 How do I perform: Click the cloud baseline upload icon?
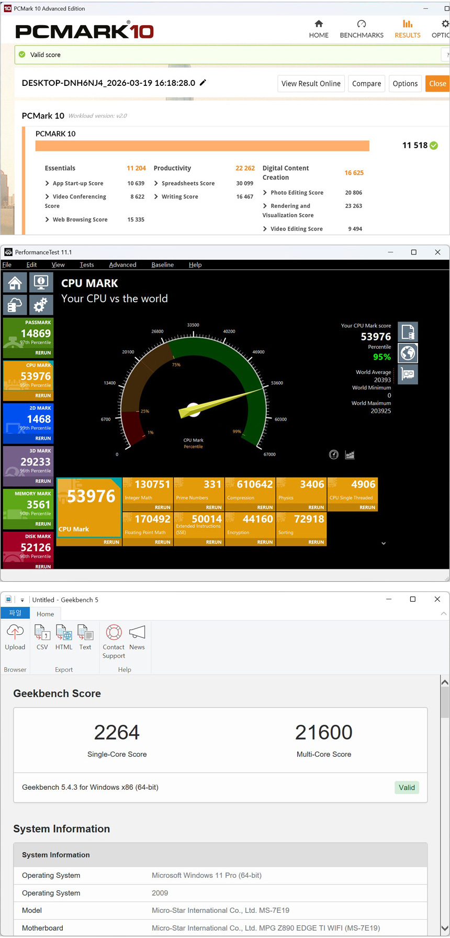[x=15, y=305]
